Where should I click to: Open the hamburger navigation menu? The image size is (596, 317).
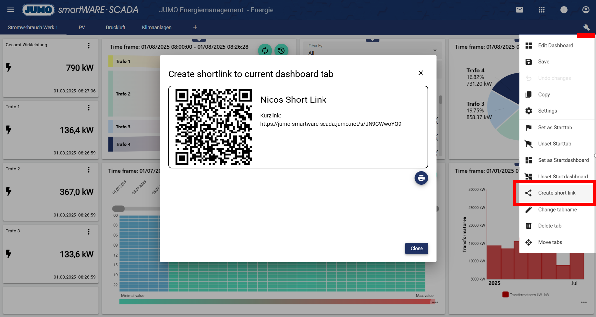[11, 10]
